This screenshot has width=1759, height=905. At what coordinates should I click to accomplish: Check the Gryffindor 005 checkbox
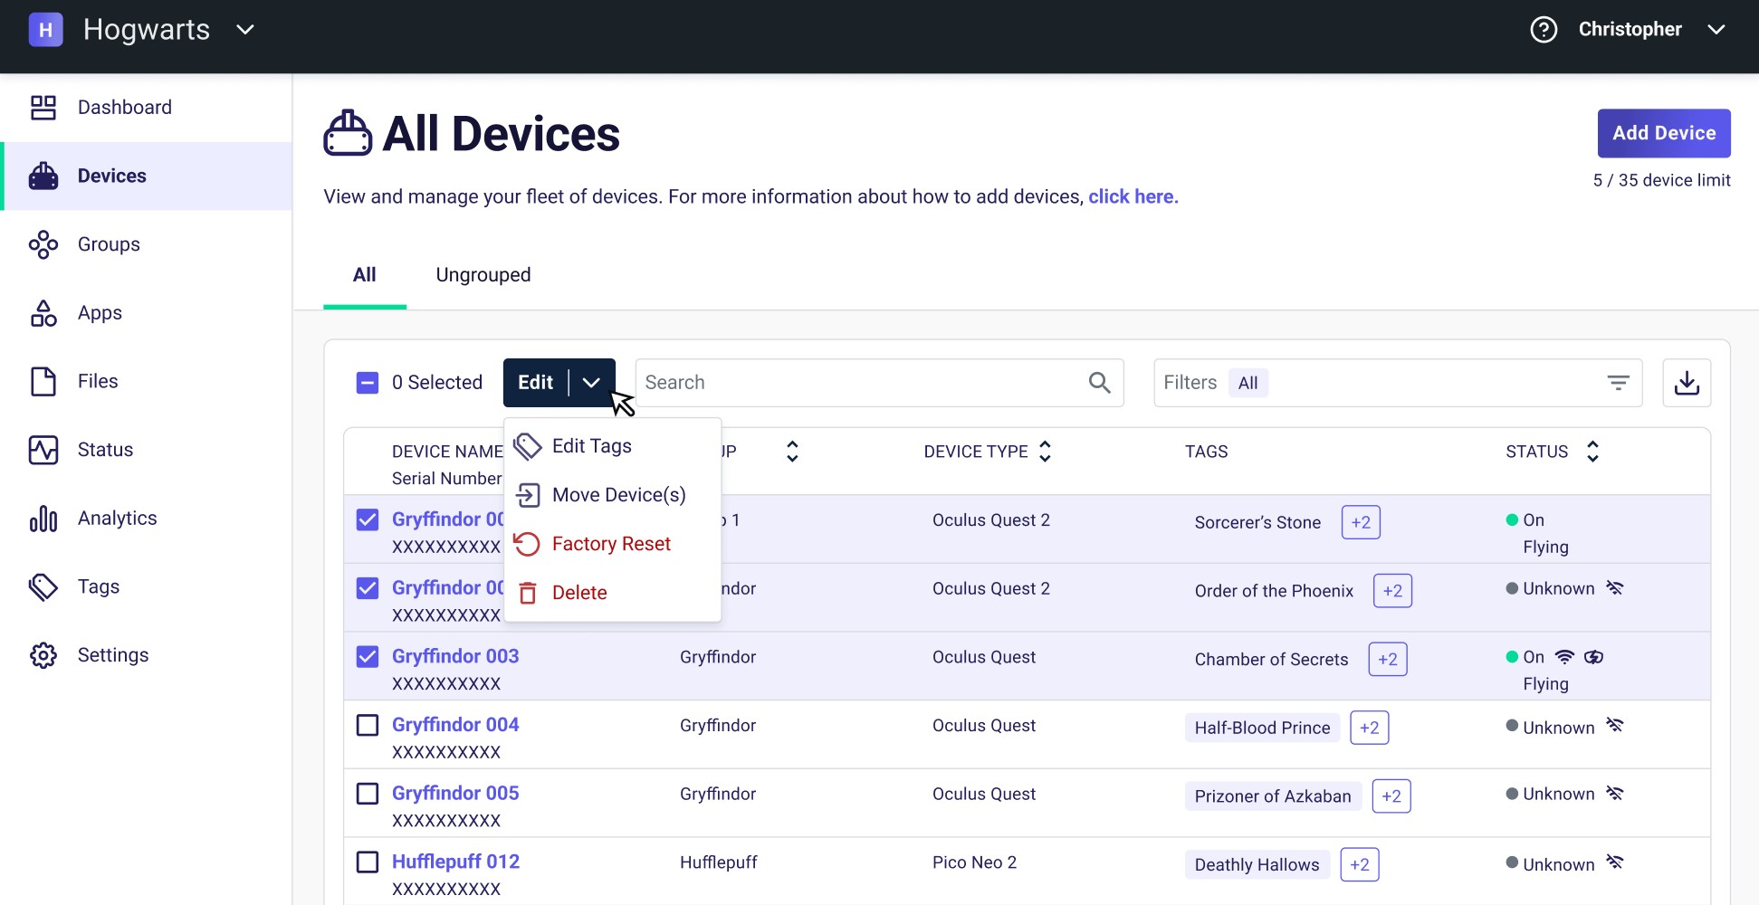[x=368, y=794]
